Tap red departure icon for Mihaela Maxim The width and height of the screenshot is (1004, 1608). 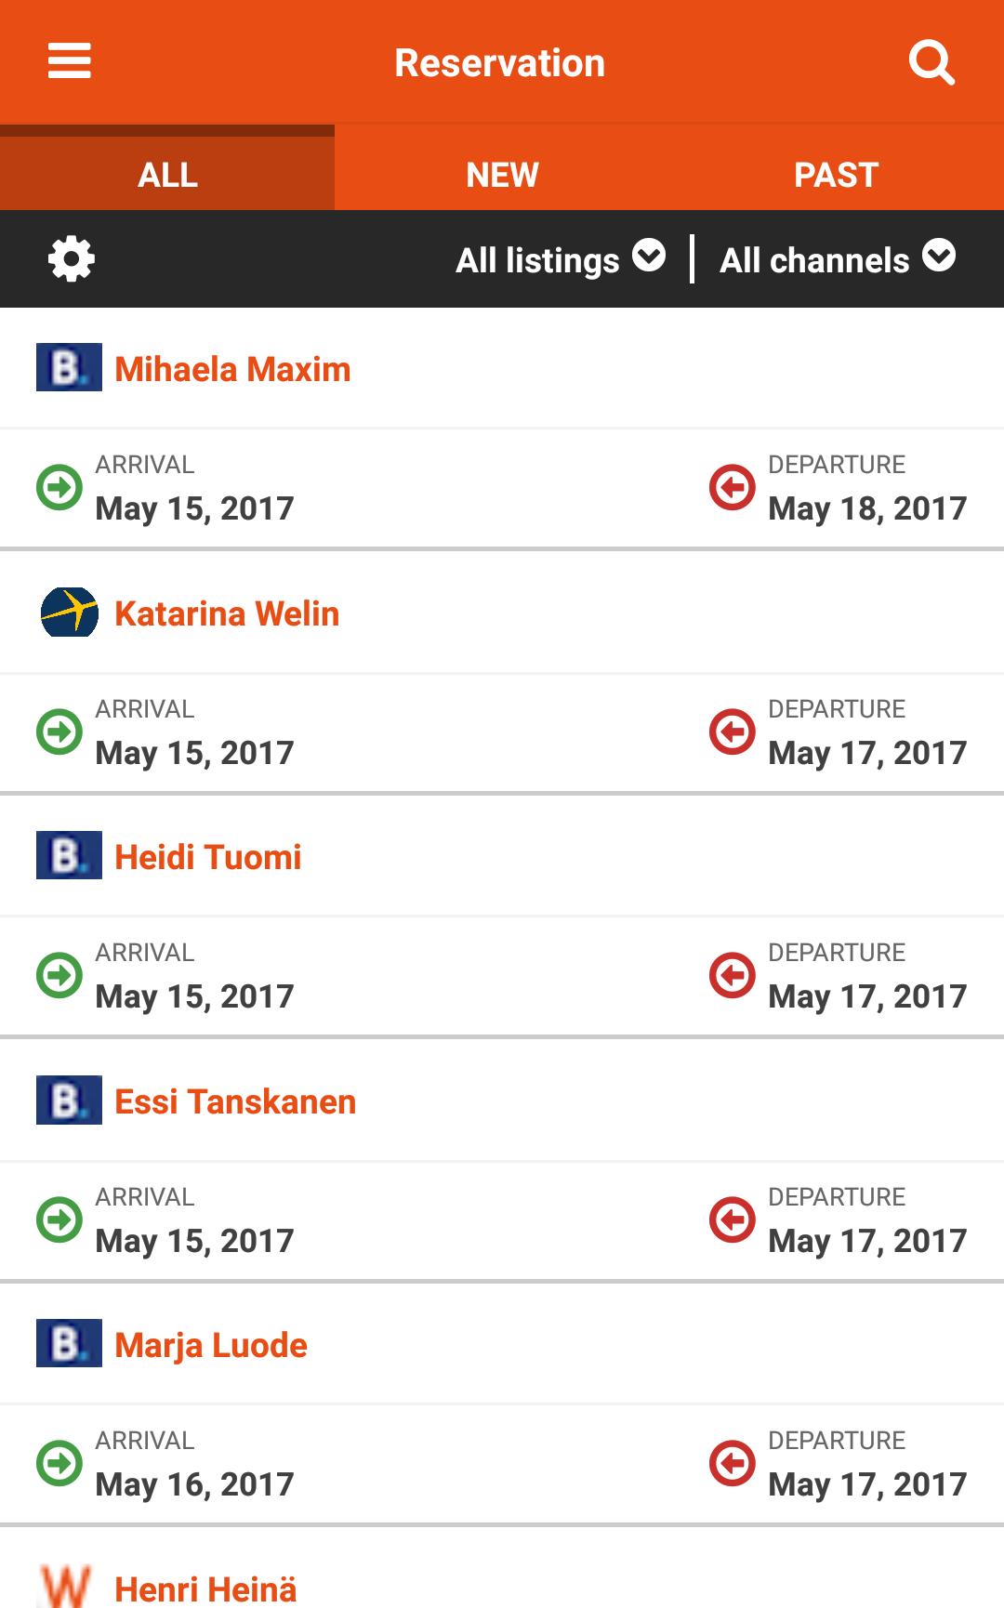[733, 487]
